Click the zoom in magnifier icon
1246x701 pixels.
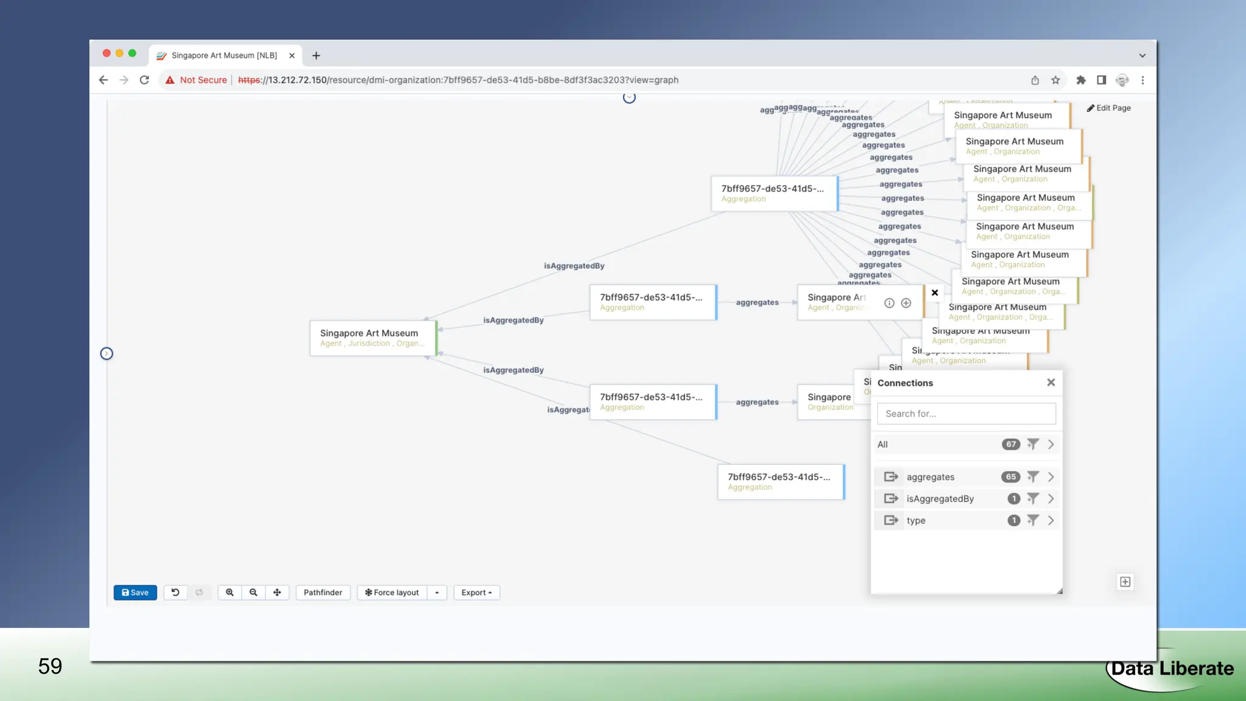coord(229,592)
